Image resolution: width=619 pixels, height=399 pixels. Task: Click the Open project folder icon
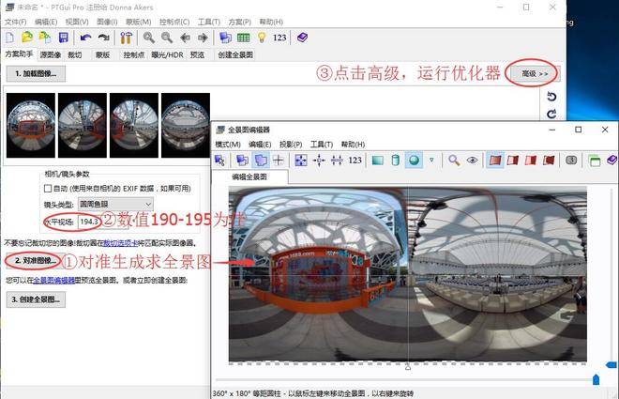tap(27, 38)
